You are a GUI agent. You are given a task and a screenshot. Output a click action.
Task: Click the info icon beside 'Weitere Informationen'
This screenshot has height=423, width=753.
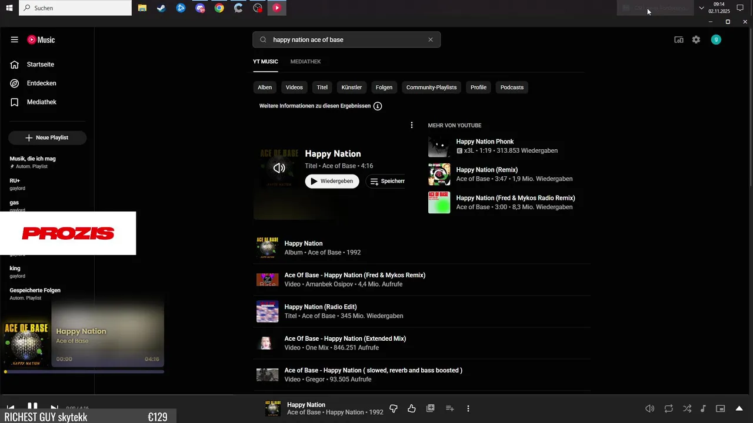click(x=378, y=106)
